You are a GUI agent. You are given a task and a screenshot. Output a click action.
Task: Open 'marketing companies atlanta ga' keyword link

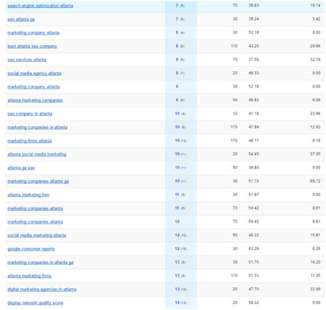click(x=38, y=181)
